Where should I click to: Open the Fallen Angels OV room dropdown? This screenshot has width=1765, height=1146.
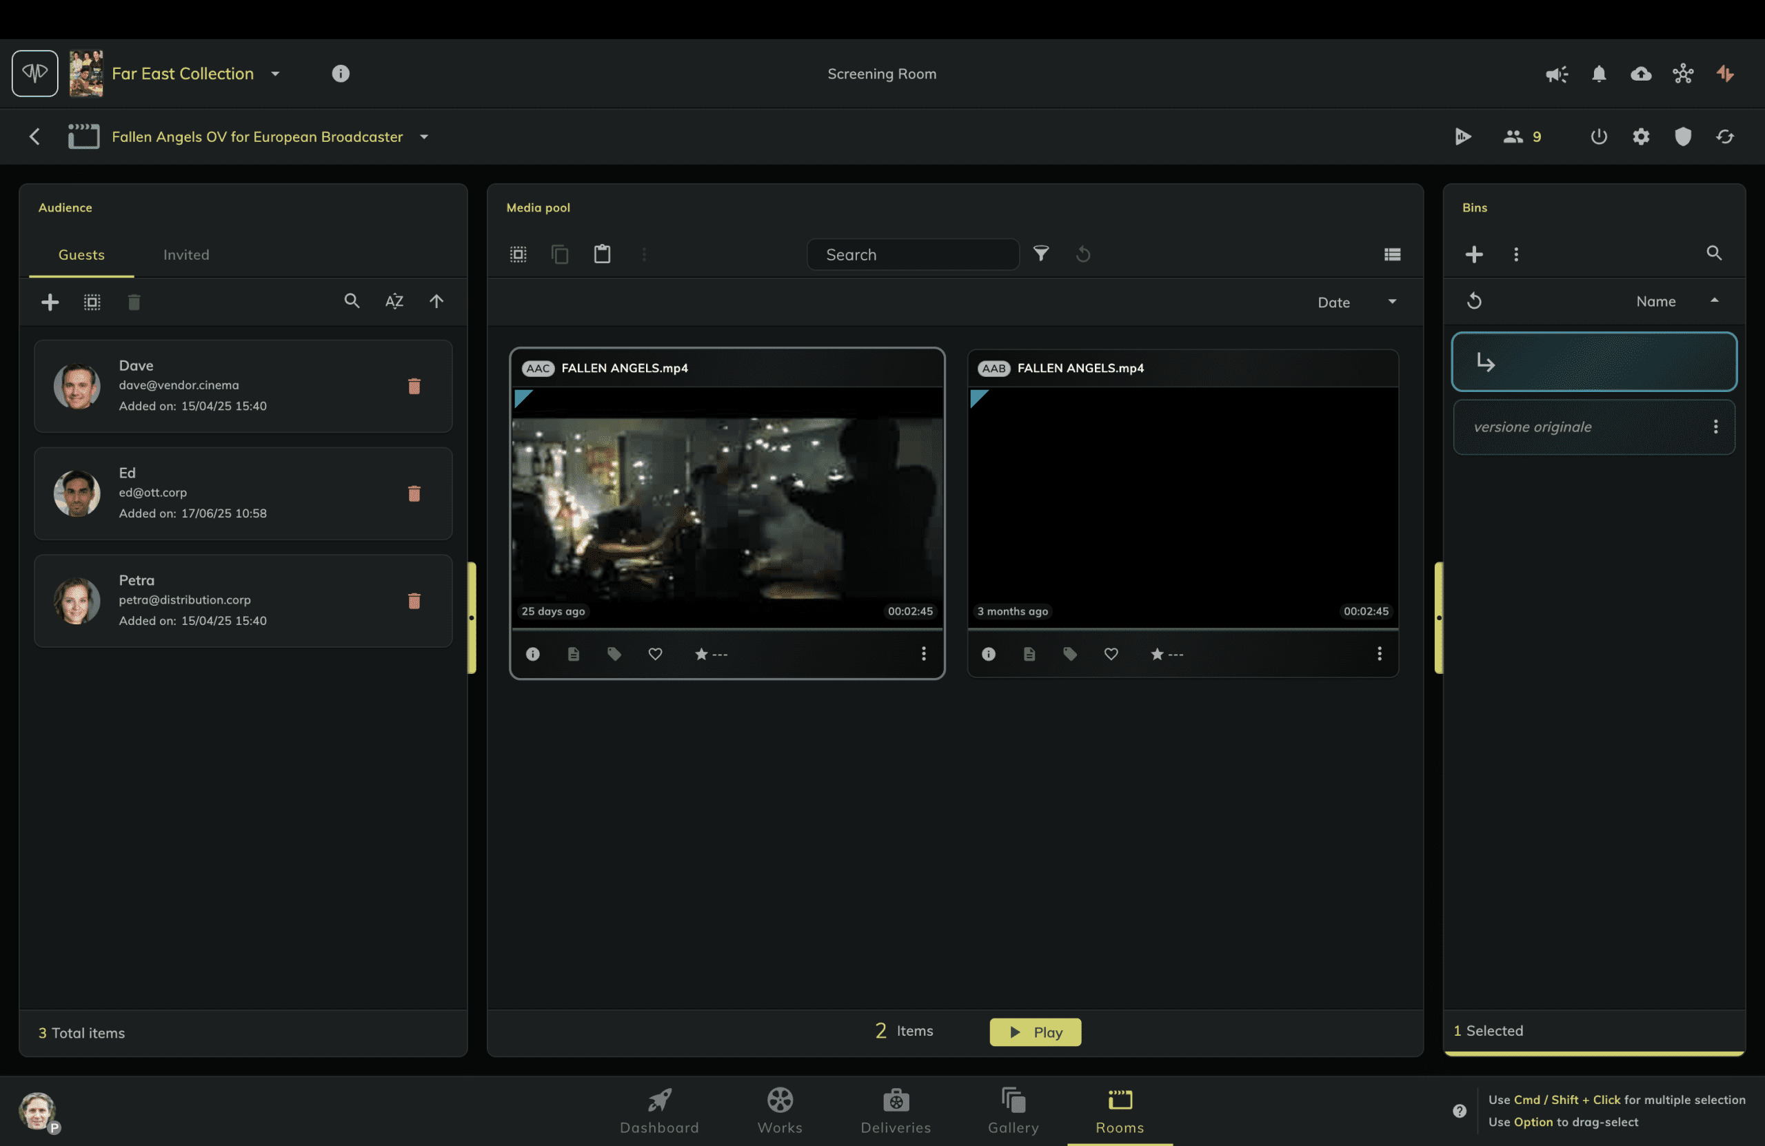(x=424, y=136)
